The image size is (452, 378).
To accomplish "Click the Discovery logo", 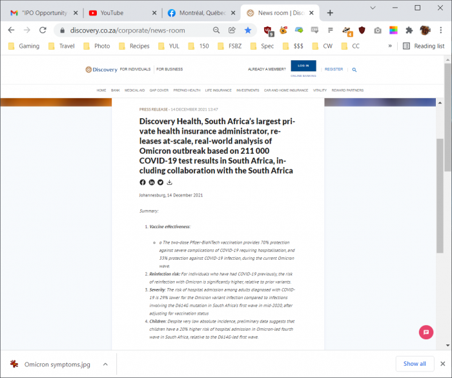I will click(101, 70).
